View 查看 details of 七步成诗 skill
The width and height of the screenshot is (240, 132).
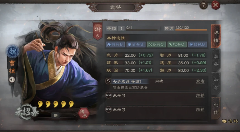[200, 81]
